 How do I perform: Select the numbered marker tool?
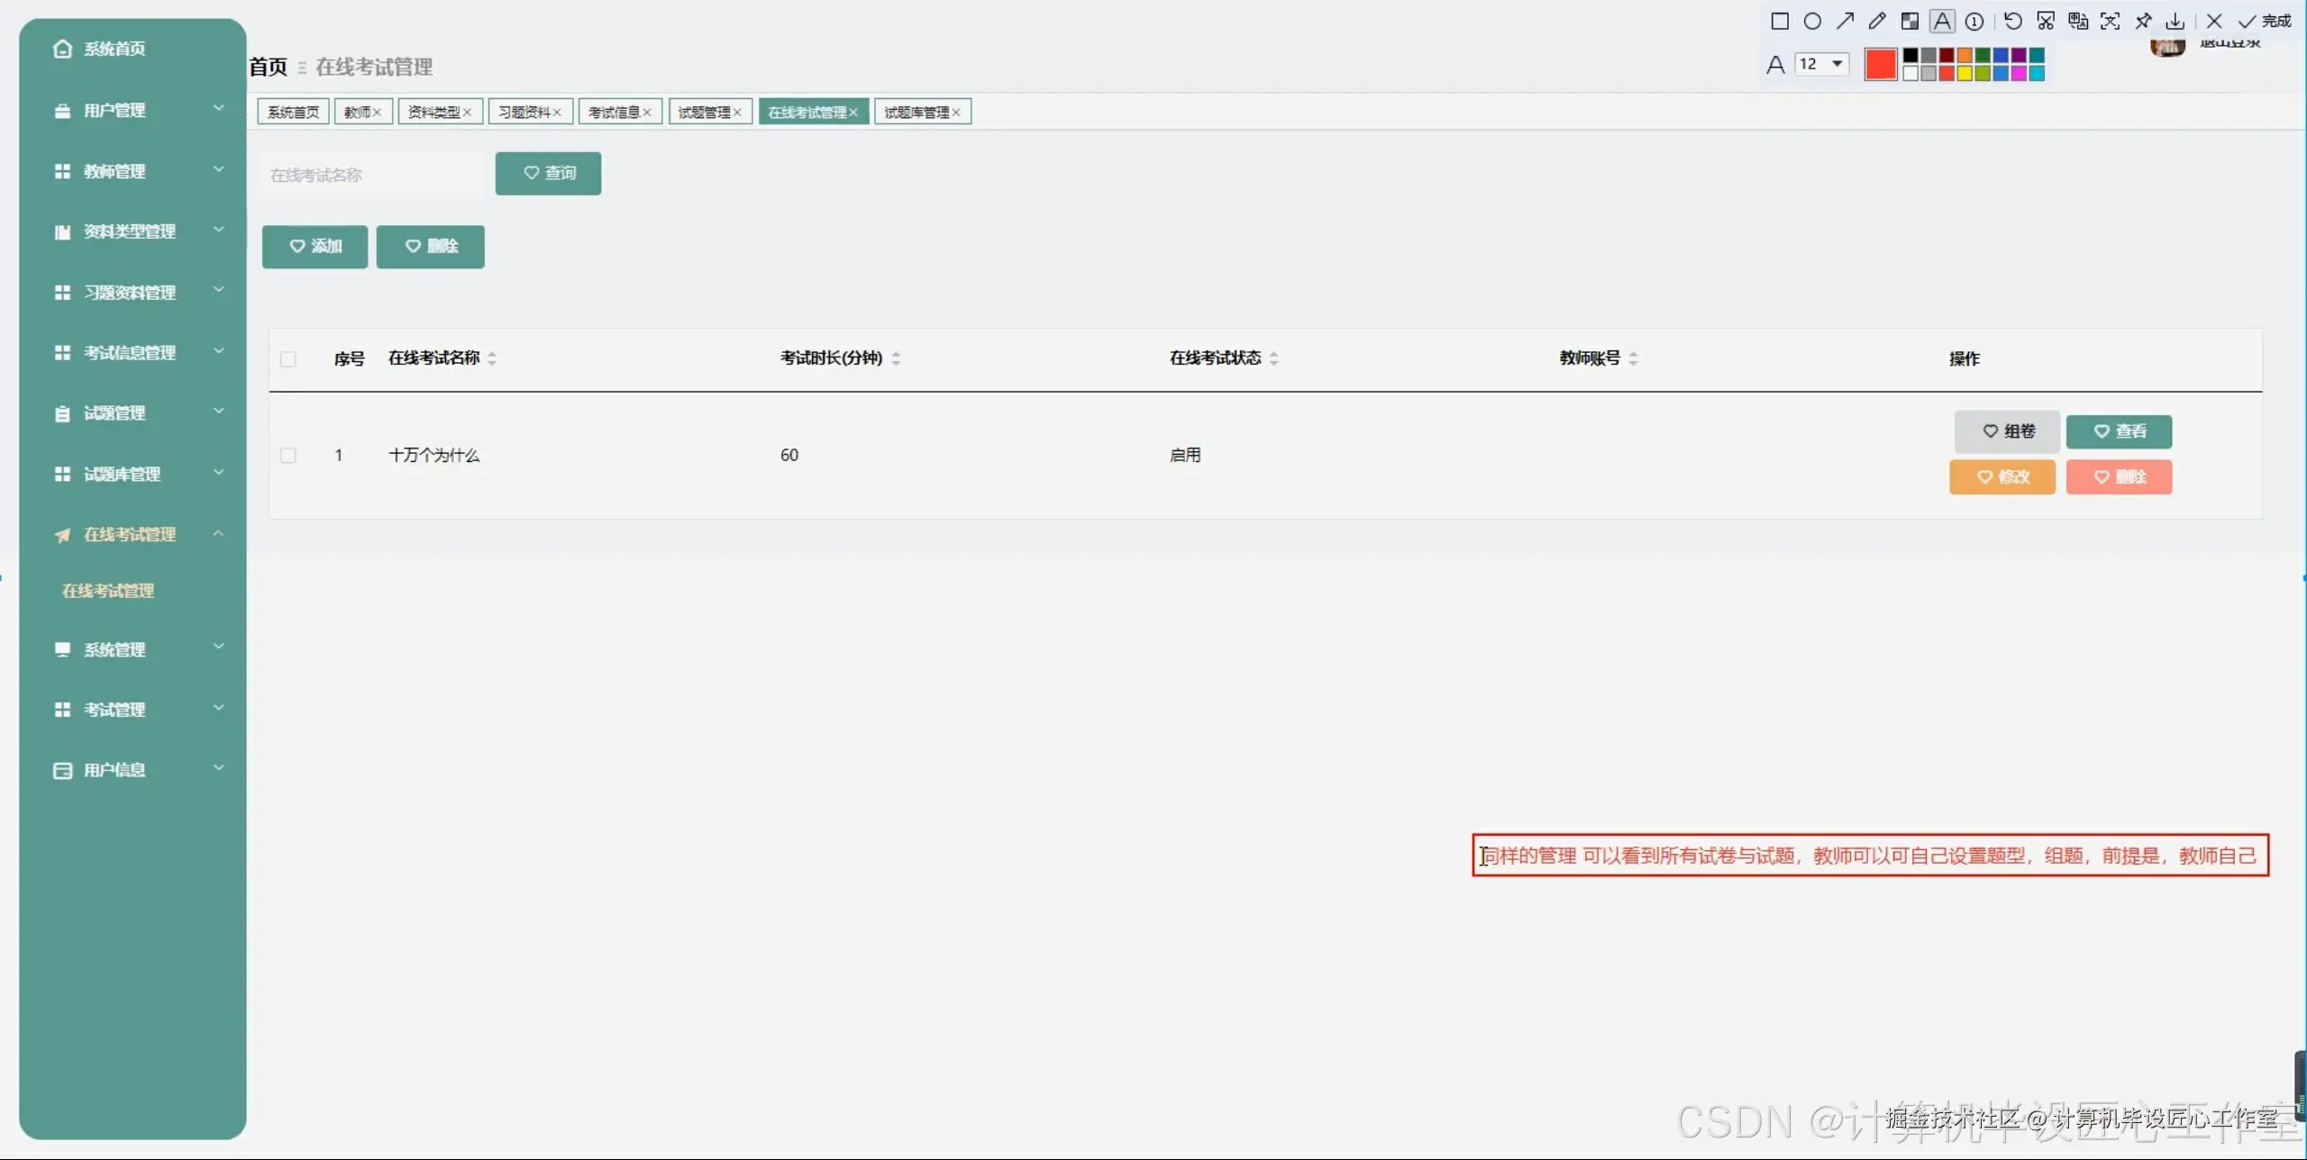pyautogui.click(x=1974, y=21)
